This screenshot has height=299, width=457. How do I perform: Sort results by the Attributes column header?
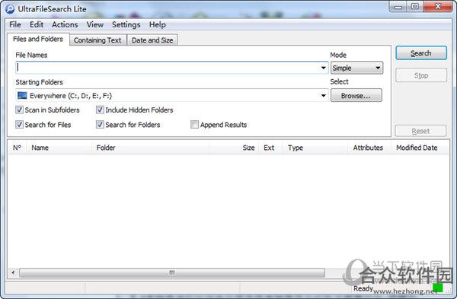pyautogui.click(x=369, y=148)
